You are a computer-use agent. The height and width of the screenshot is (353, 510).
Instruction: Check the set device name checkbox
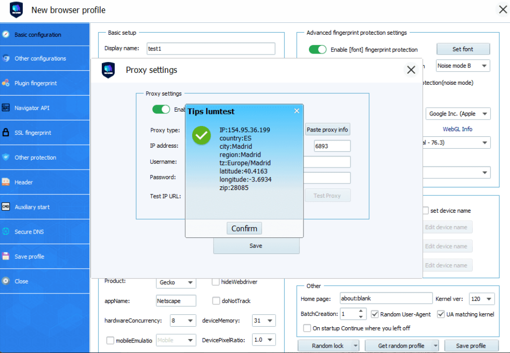click(426, 210)
